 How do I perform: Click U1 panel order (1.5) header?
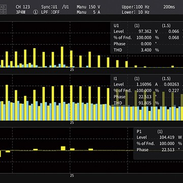pyautogui.click(x=166, y=25)
